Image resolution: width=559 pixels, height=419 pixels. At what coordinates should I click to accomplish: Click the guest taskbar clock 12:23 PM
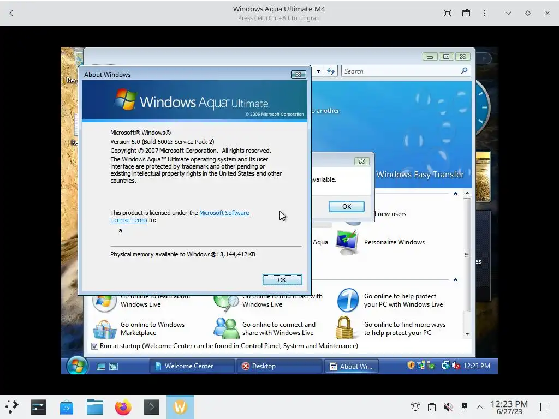pyautogui.click(x=477, y=366)
